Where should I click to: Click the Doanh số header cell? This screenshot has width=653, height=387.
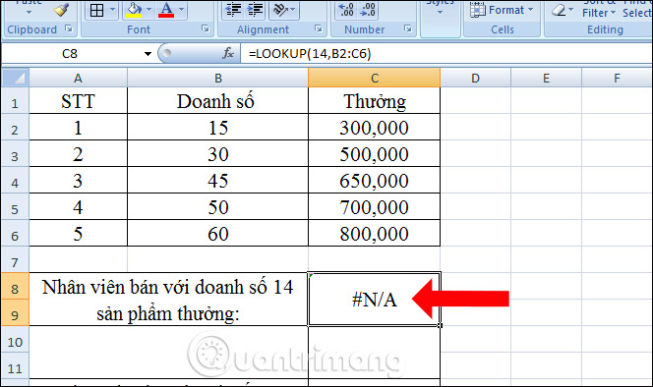point(217,101)
